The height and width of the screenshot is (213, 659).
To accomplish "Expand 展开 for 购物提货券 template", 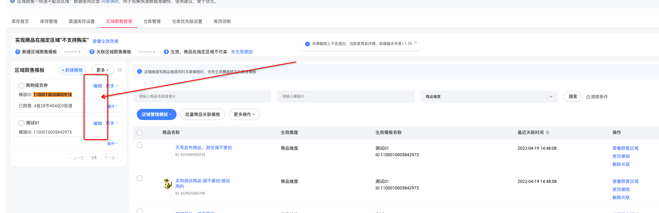I will (112, 106).
